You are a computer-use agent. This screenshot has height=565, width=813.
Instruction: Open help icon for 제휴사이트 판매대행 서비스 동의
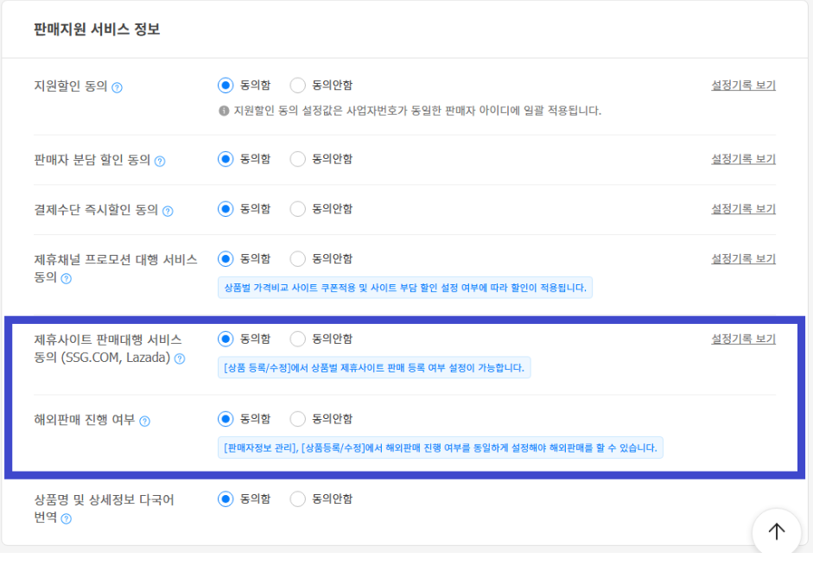coord(180,359)
